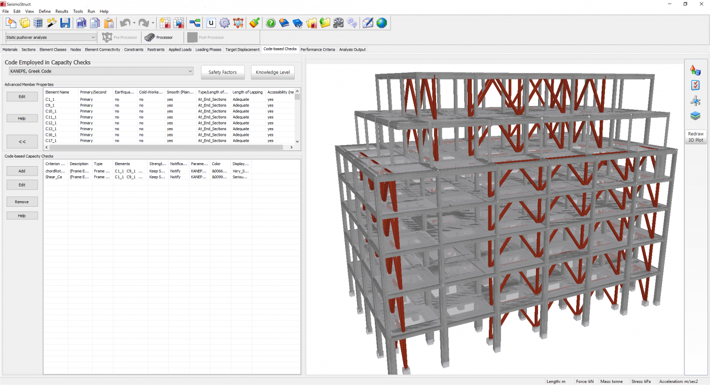The height and width of the screenshot is (385, 710).
Task: Open the speech bubbles forum icon
Action: (352, 23)
